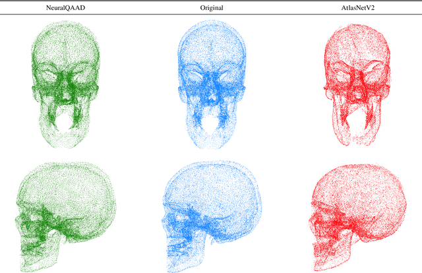Open the blue front-view skull image
Viewport: 422px width, 273px height.
coord(212,84)
